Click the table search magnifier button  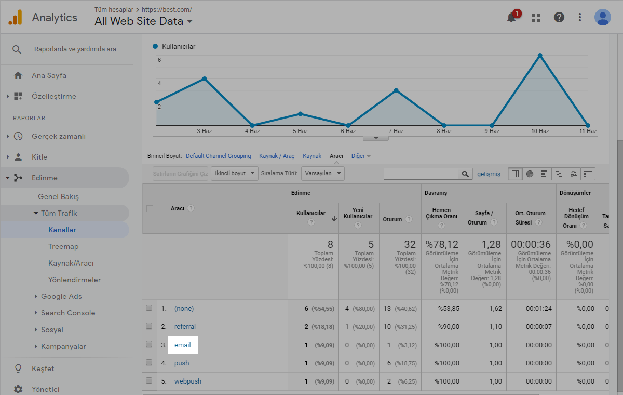click(465, 174)
